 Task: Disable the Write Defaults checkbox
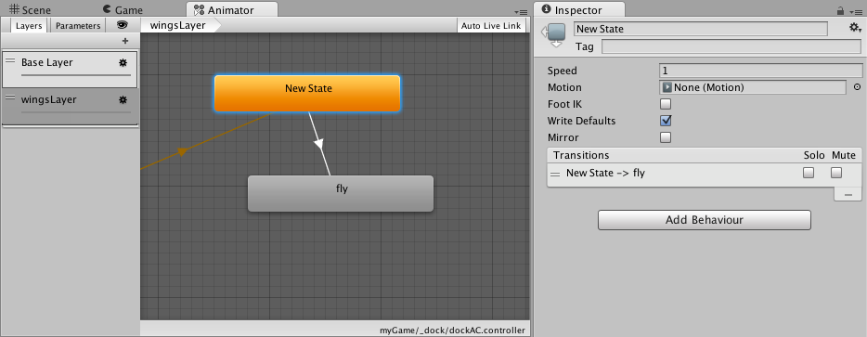666,121
